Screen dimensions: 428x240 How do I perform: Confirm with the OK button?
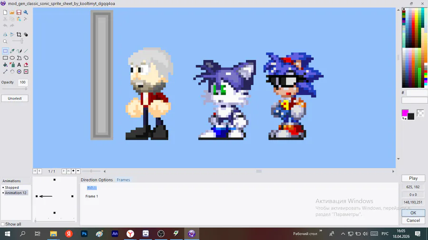click(413, 213)
